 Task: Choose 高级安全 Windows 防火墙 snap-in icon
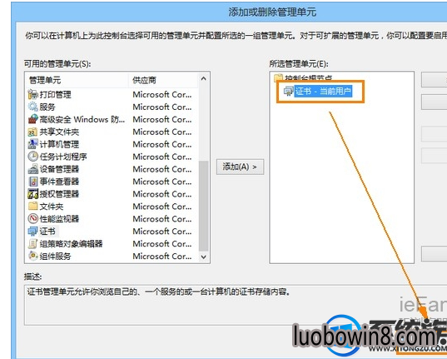[32, 119]
